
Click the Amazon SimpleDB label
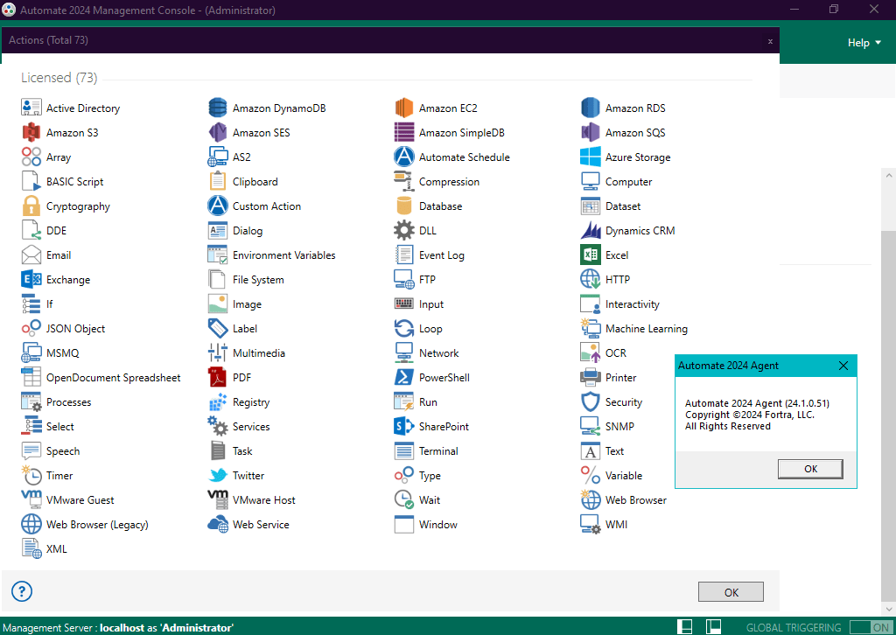(x=462, y=132)
